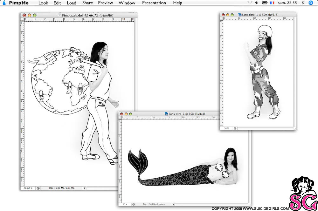Click ruler origin corner in mermaid window
Viewport: 318px width, 211px height.
point(120,118)
